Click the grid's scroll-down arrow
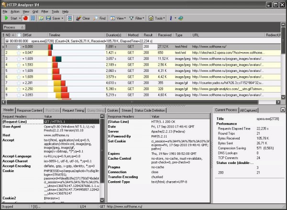Image resolution: width=287 pixels, height=210 pixels. pyautogui.click(x=283, y=97)
